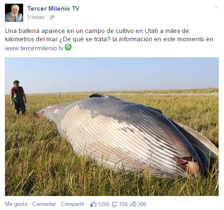Image resolution: width=224 pixels, height=210 pixels.
Task: Visit the www.tercermilenio.tv link
Action: tap(34, 48)
